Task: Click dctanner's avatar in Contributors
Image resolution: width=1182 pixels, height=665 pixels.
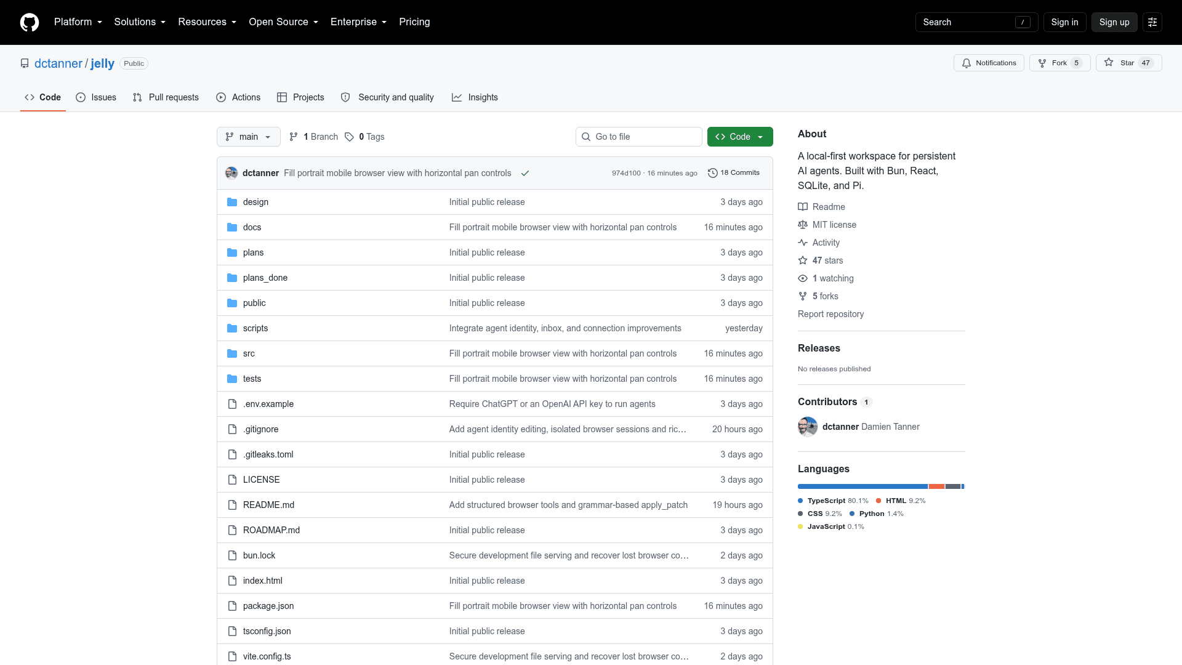Action: 808,427
